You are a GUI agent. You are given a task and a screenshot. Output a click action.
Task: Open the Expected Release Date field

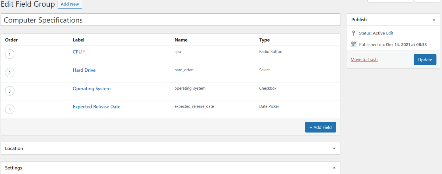(96, 107)
